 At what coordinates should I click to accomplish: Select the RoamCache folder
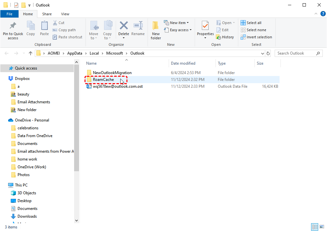103,80
